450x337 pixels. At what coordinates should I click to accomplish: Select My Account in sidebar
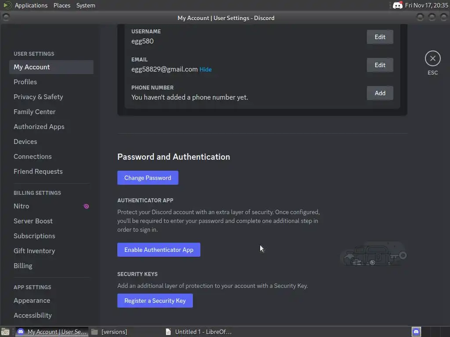coord(51,67)
